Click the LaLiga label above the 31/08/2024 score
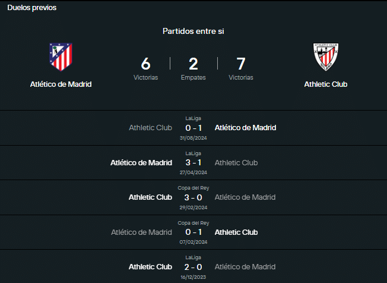 tap(193, 118)
